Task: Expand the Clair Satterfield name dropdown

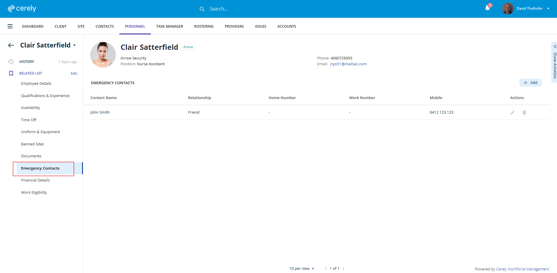Action: click(x=74, y=45)
